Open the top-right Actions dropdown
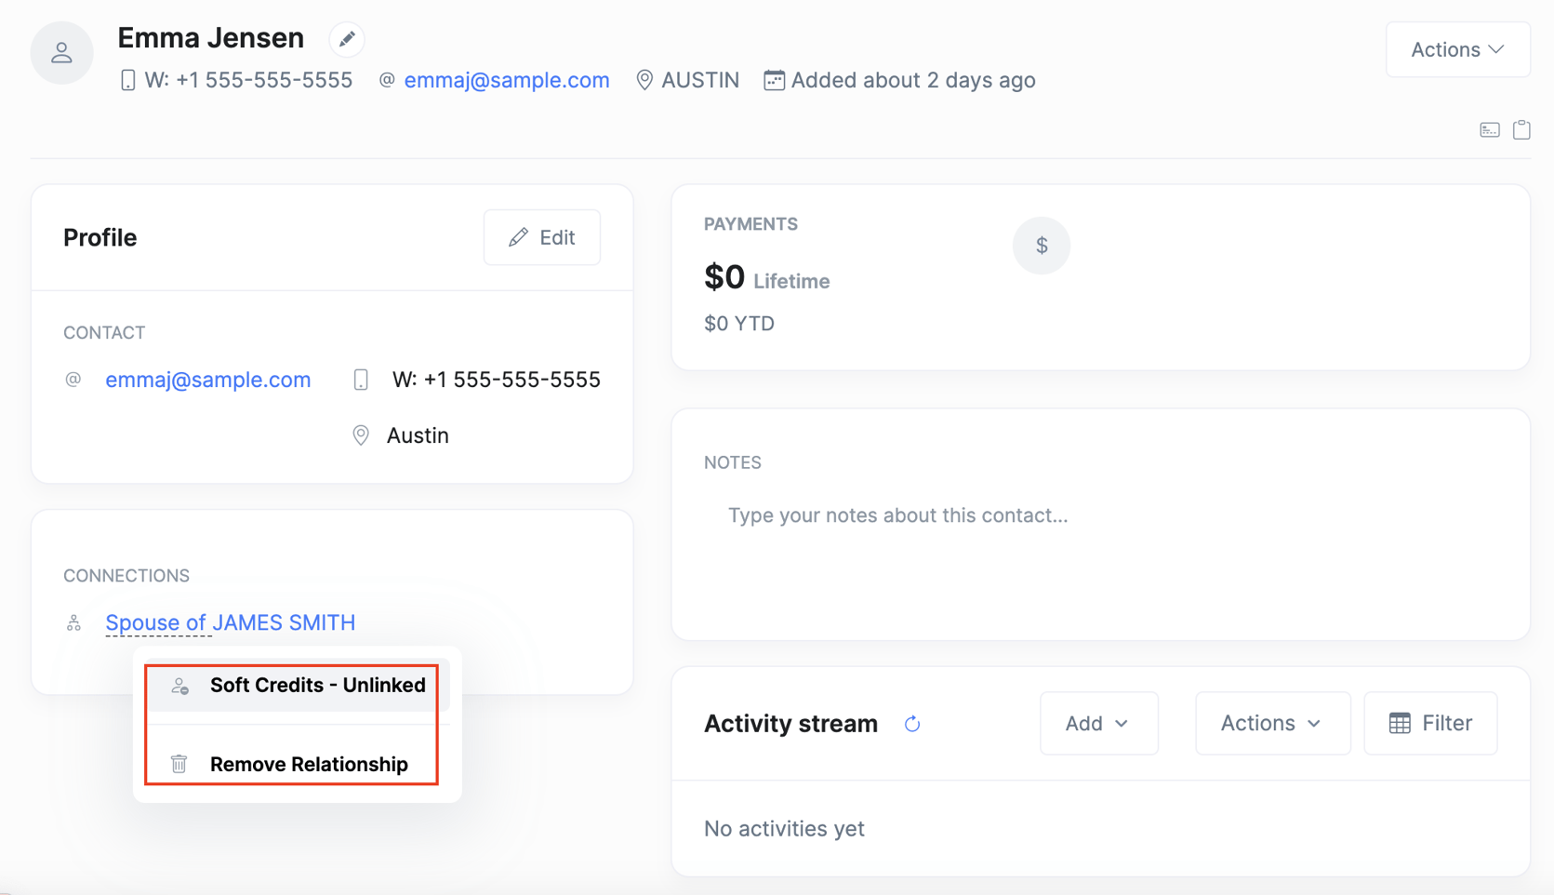1554x895 pixels. click(1457, 49)
